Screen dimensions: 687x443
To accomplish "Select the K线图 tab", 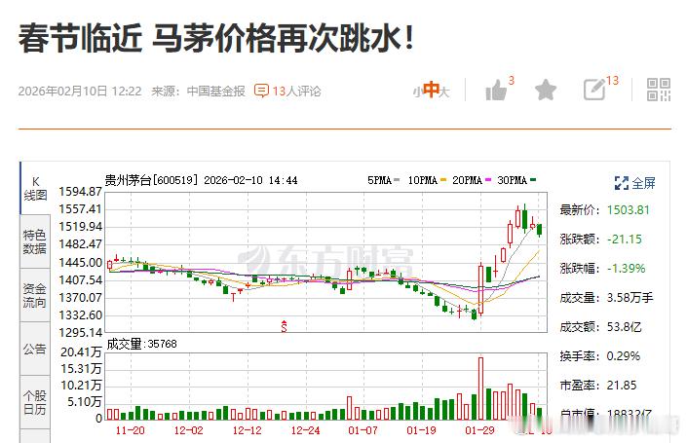I will [x=35, y=188].
